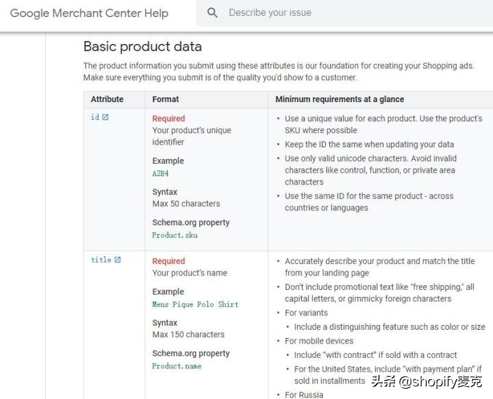493x399 pixels.
Task: Click the Product.name schema property text
Action: pyautogui.click(x=177, y=366)
